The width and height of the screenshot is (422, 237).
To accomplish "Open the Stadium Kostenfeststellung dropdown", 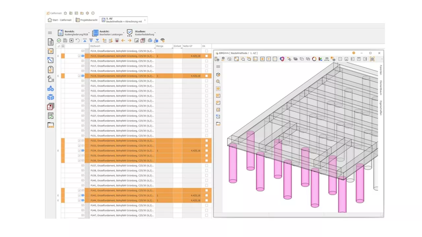I will pos(144,33).
